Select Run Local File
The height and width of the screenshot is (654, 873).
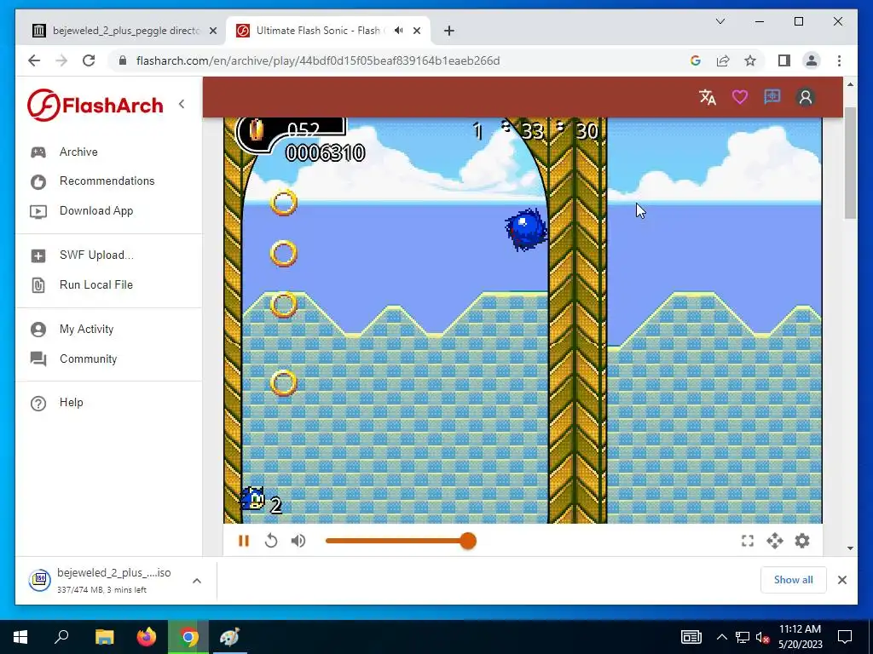click(x=96, y=284)
